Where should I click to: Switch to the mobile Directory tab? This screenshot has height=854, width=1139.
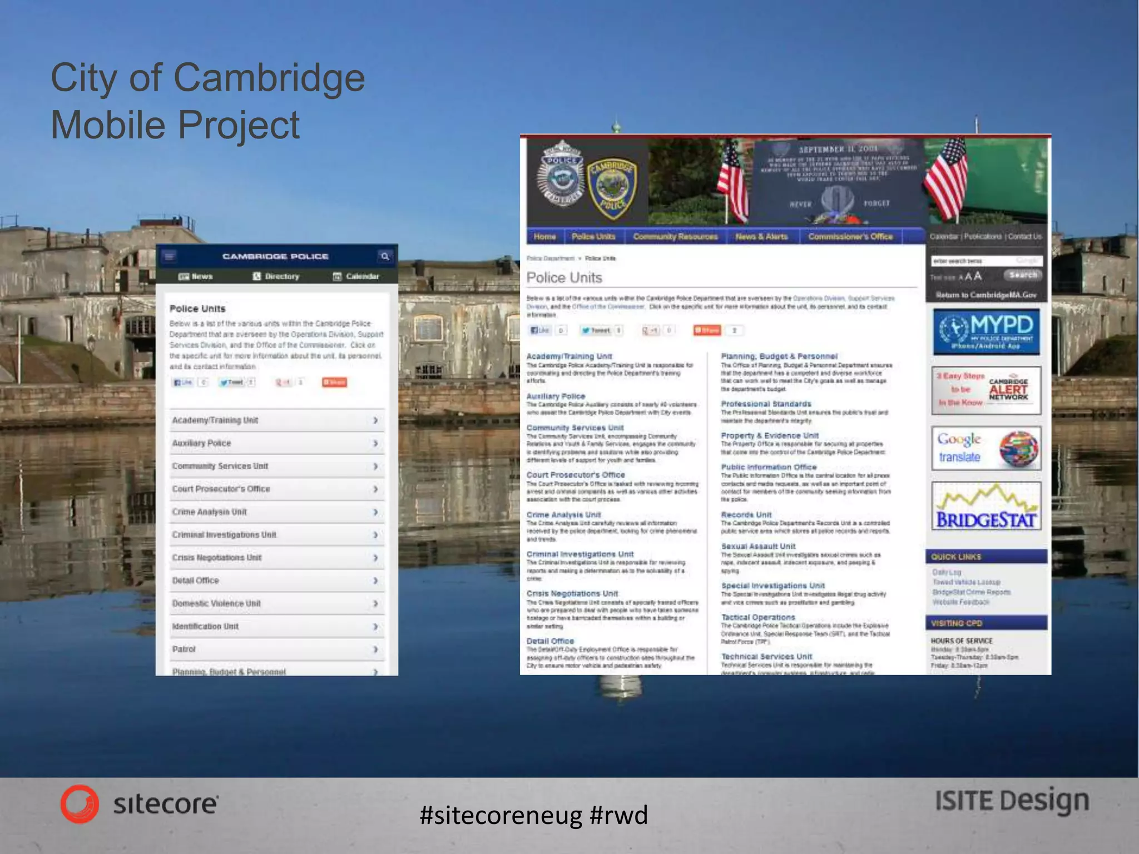click(x=276, y=276)
